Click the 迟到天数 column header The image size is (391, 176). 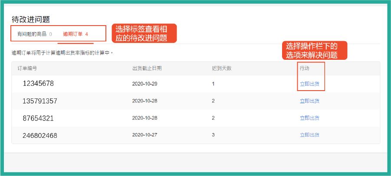(x=222, y=68)
